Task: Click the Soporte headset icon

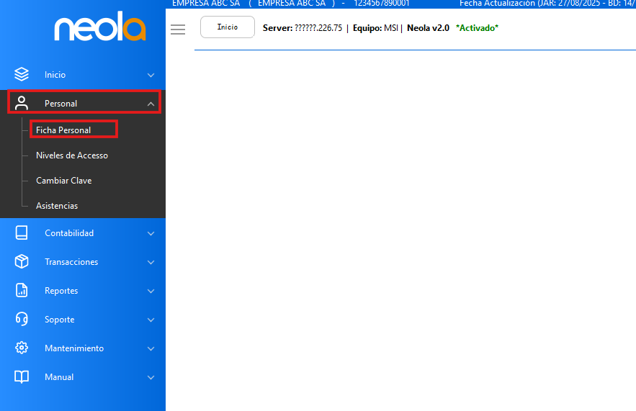Action: [x=22, y=319]
